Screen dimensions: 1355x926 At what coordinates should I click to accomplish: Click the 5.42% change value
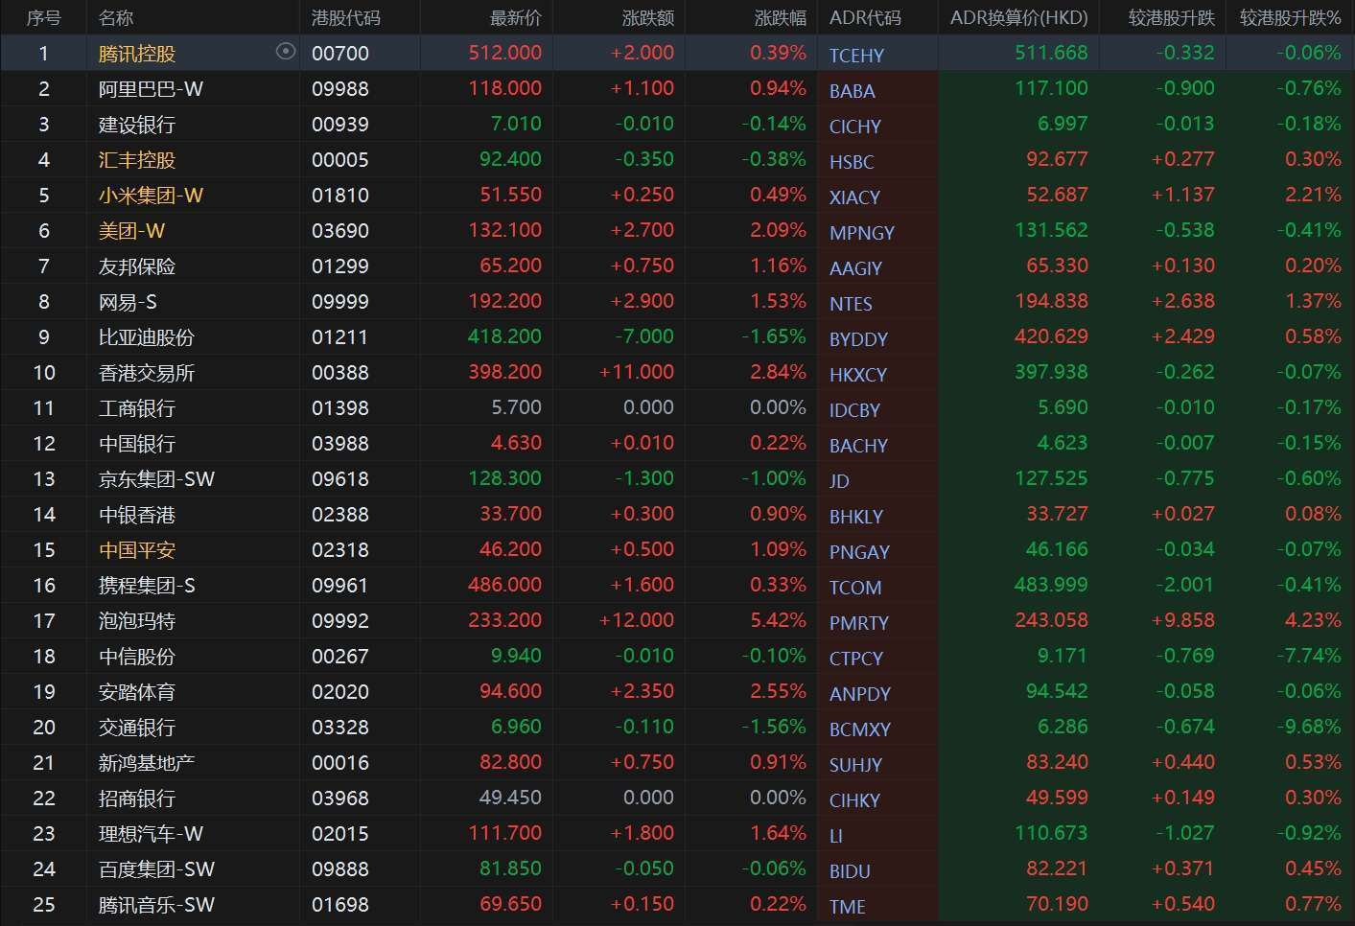(x=778, y=620)
